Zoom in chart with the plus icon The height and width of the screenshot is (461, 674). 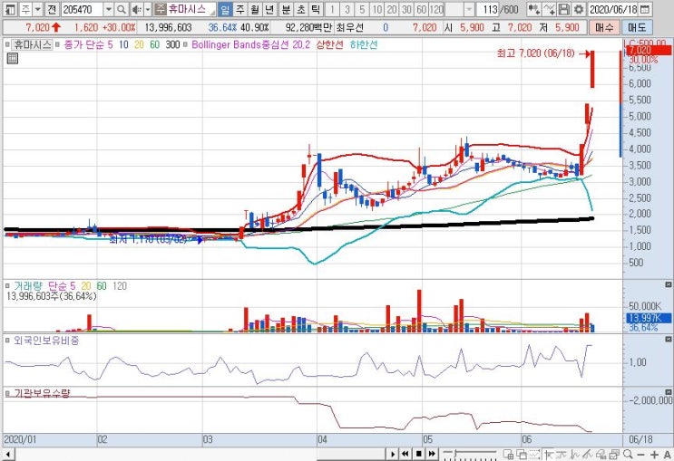click(x=654, y=454)
